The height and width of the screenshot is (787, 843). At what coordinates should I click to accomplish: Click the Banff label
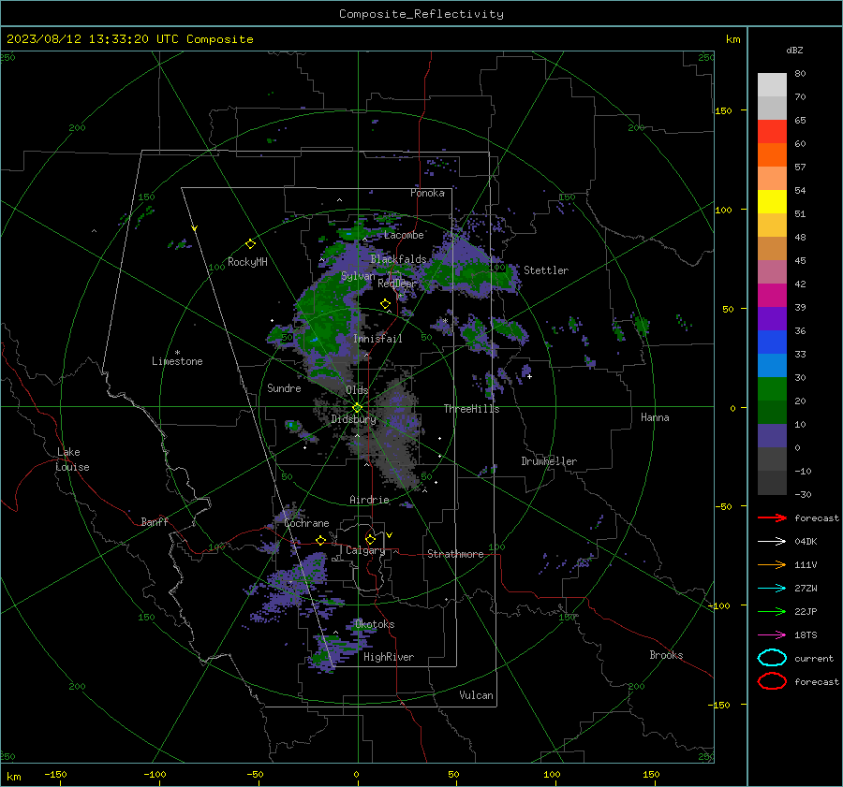tap(155, 521)
